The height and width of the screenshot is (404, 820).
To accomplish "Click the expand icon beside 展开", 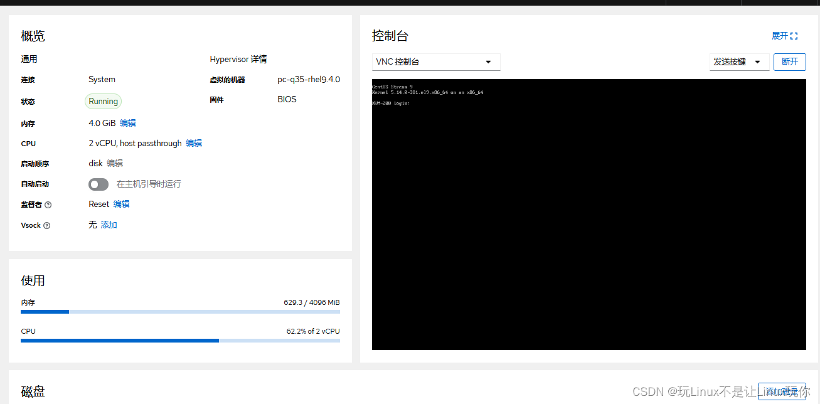I will [794, 36].
